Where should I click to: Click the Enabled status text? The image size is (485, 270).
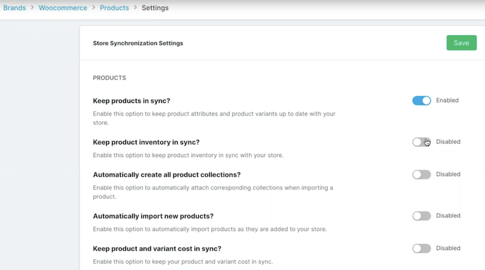point(447,100)
